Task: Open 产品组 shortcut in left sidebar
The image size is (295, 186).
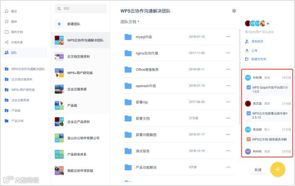Action: 13,110
